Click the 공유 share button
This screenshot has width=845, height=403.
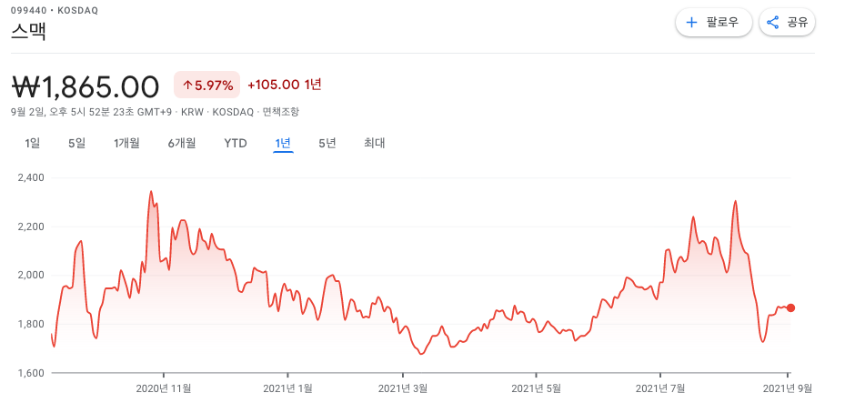pyautogui.click(x=787, y=22)
